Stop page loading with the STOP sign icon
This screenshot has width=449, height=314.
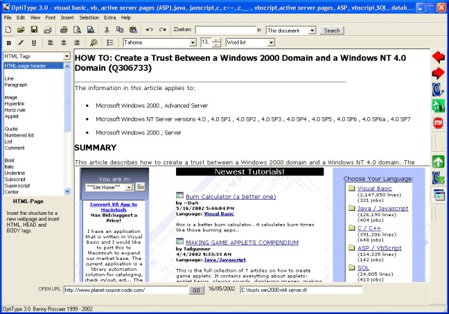438,123
